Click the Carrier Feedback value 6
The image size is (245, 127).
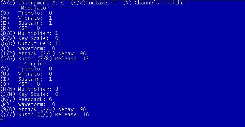[50, 99]
